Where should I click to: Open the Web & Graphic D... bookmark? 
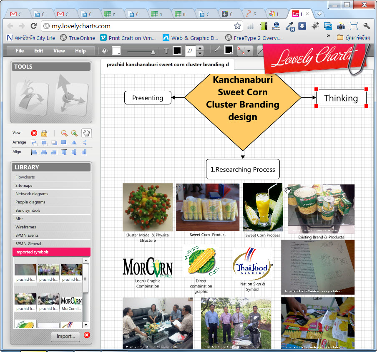pyautogui.click(x=191, y=38)
